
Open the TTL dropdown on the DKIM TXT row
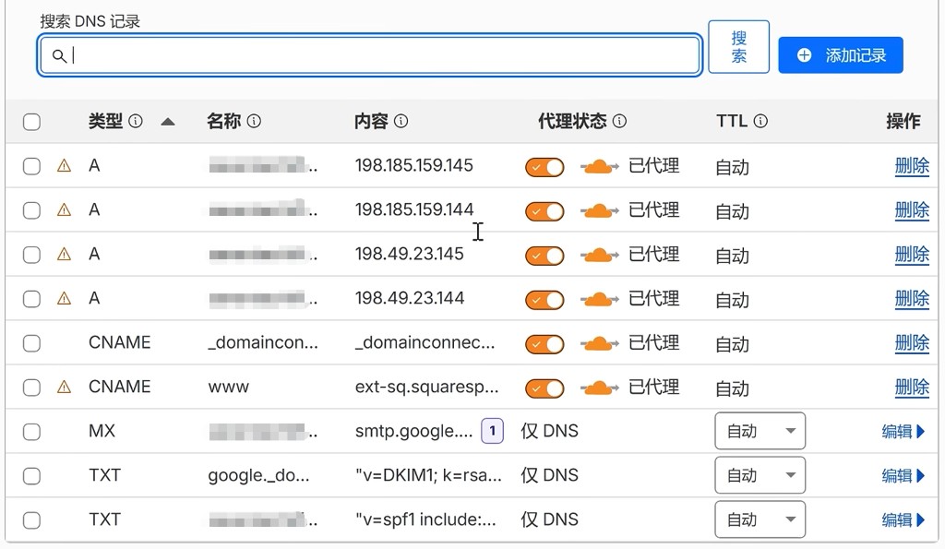coord(760,475)
